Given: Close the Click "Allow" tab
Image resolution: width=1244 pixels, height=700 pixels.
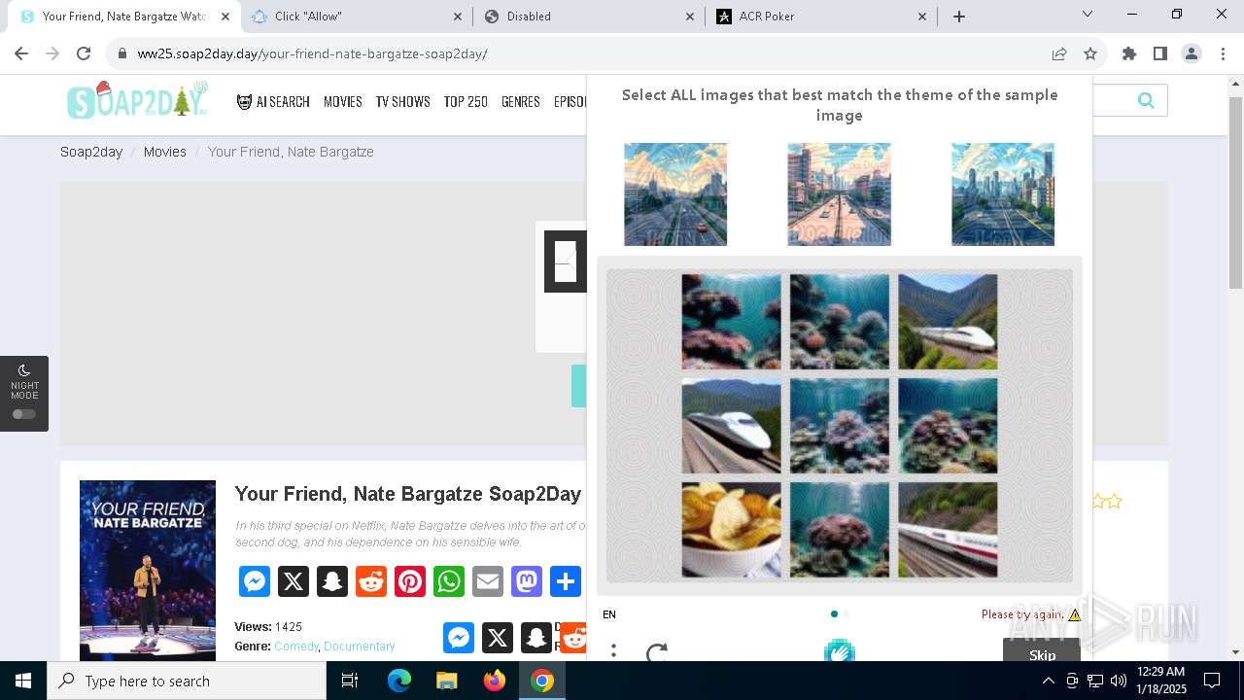Looking at the screenshot, I should pyautogui.click(x=459, y=17).
